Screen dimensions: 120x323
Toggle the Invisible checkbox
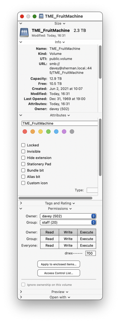click(x=23, y=152)
